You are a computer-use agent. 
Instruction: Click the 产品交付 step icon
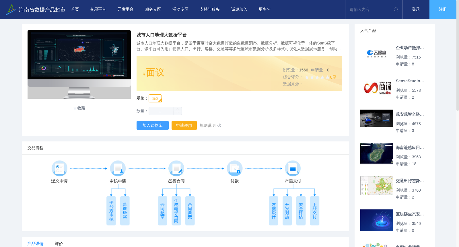tap(293, 168)
